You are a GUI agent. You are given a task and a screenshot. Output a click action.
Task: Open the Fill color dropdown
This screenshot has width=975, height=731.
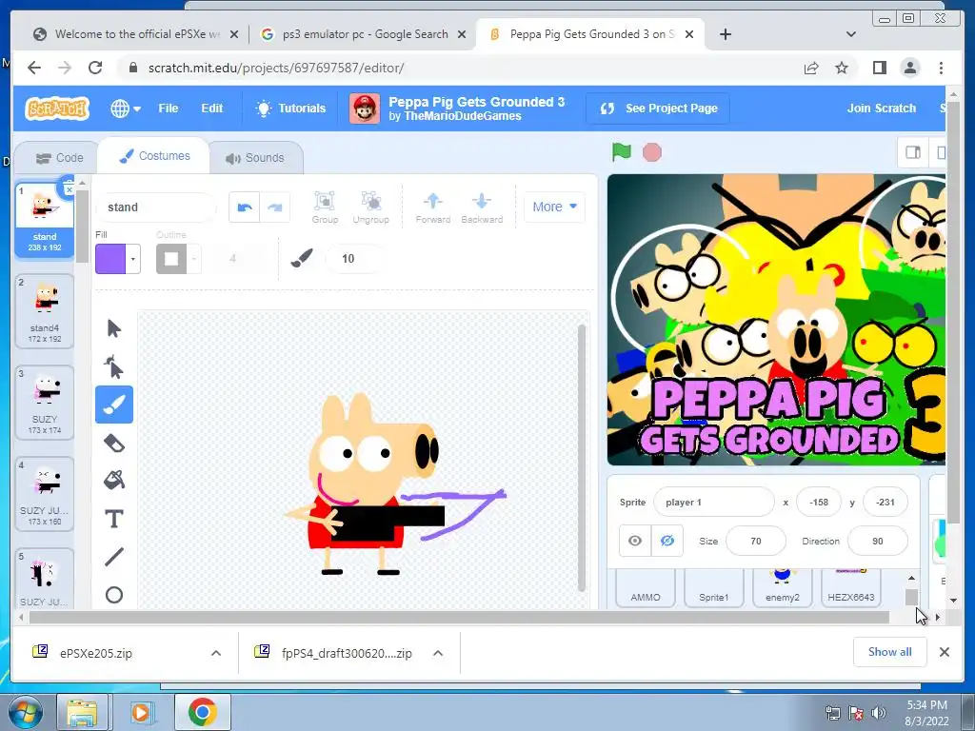[x=133, y=259]
